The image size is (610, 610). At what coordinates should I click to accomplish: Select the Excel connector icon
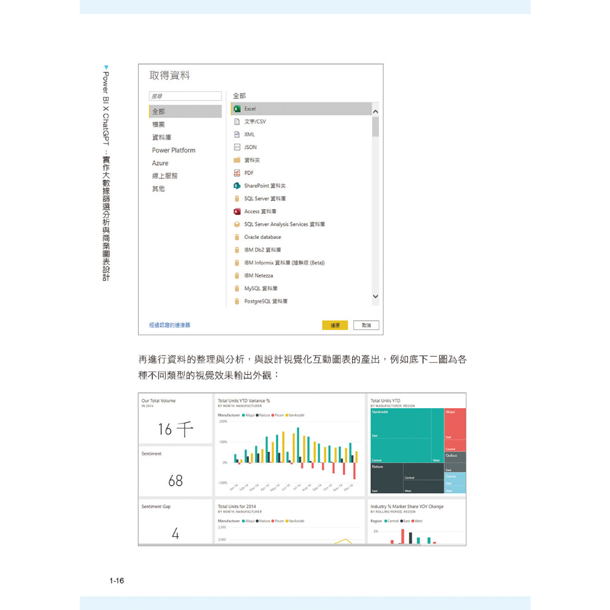point(237,109)
